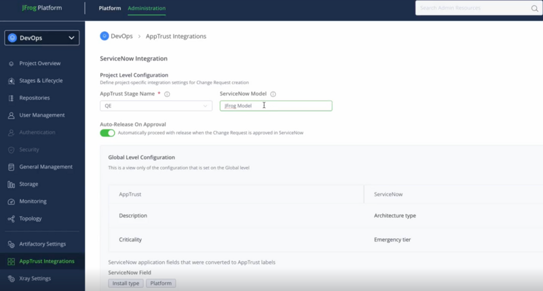Click the ServiceNow Integration heading
Viewport: 543px width, 291px height.
134,59
